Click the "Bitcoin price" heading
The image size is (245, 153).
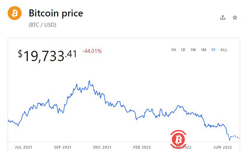coord(56,13)
